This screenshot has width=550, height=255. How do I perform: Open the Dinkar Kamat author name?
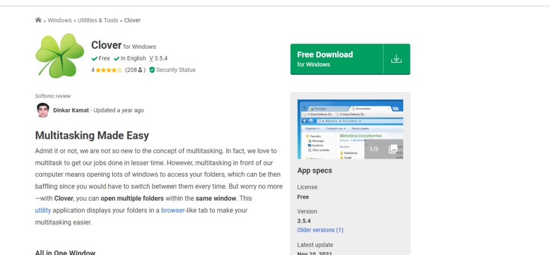coord(71,110)
